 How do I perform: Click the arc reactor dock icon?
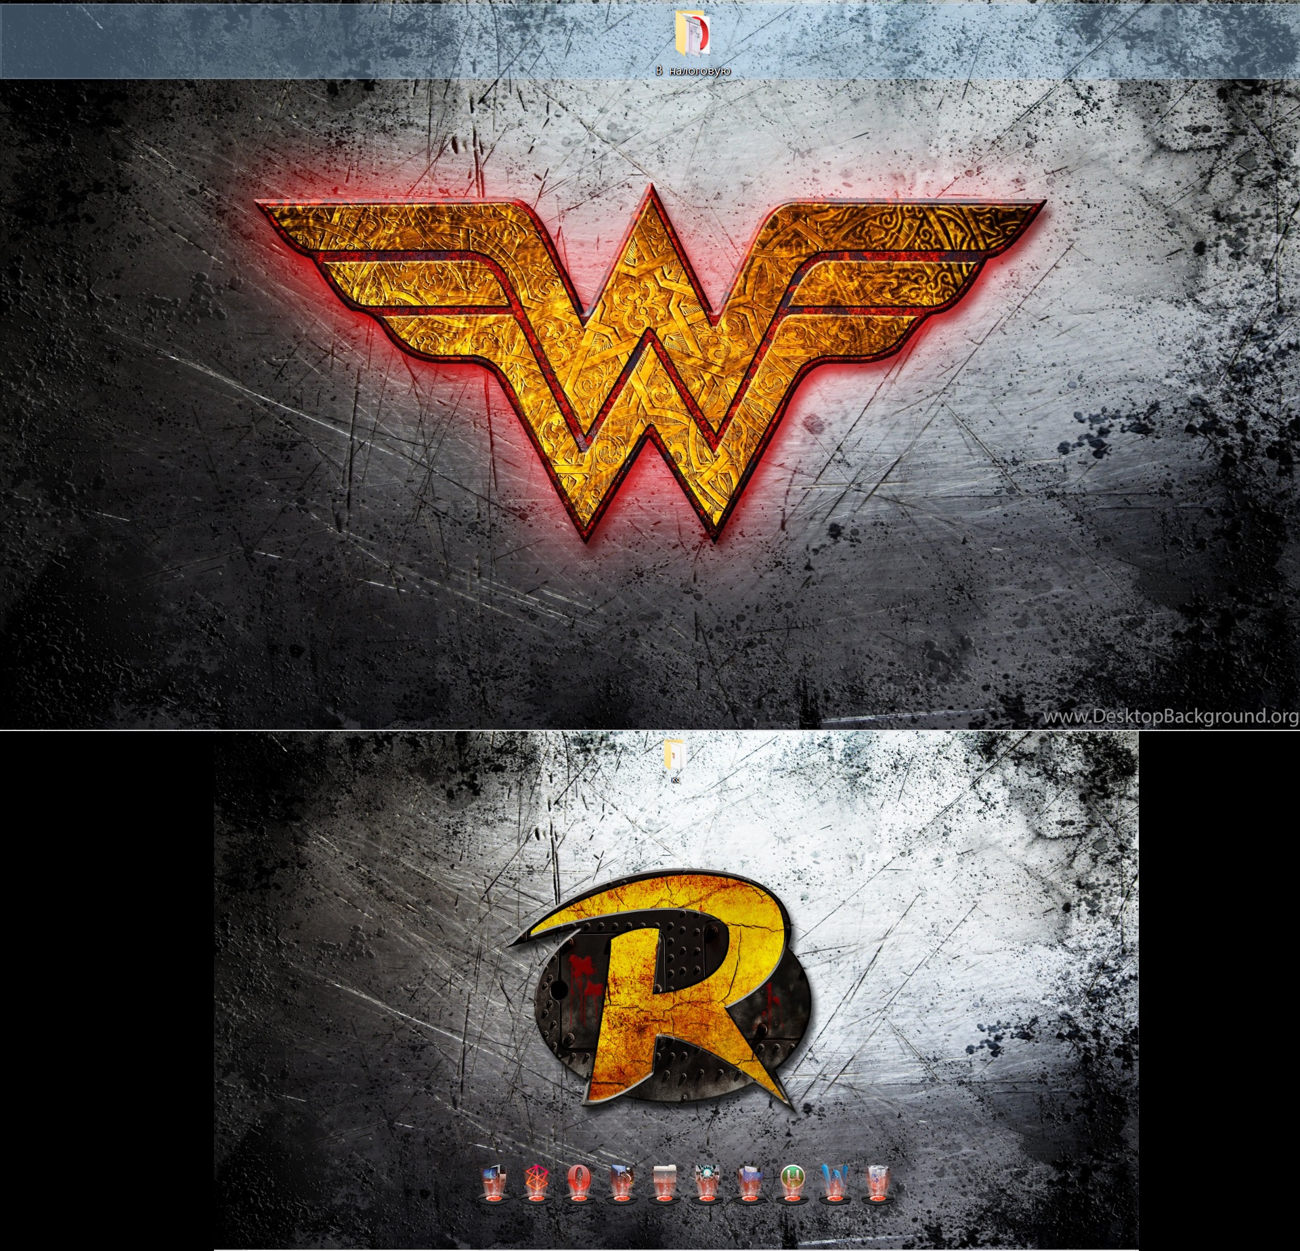click(706, 1183)
